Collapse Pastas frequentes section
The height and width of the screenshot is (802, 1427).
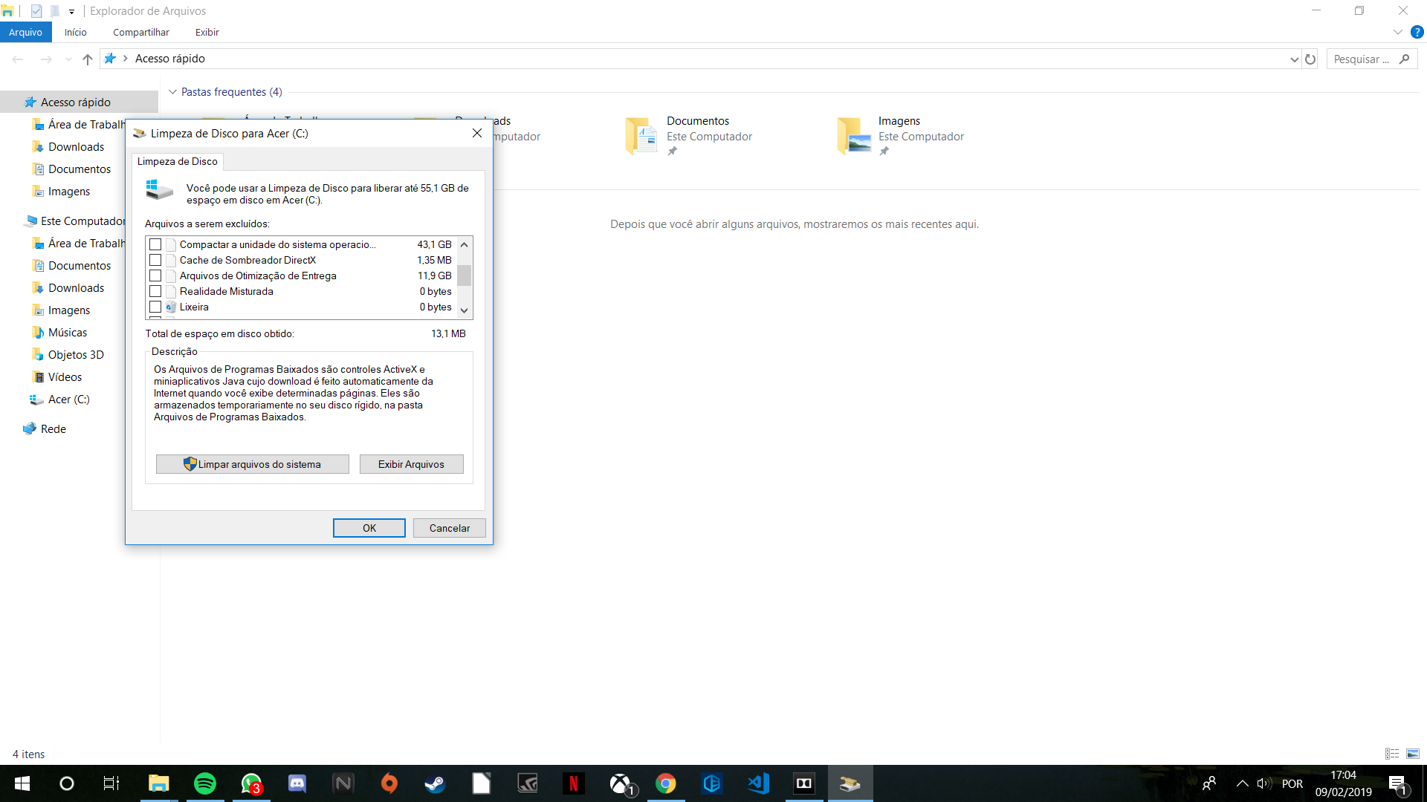[x=172, y=92]
